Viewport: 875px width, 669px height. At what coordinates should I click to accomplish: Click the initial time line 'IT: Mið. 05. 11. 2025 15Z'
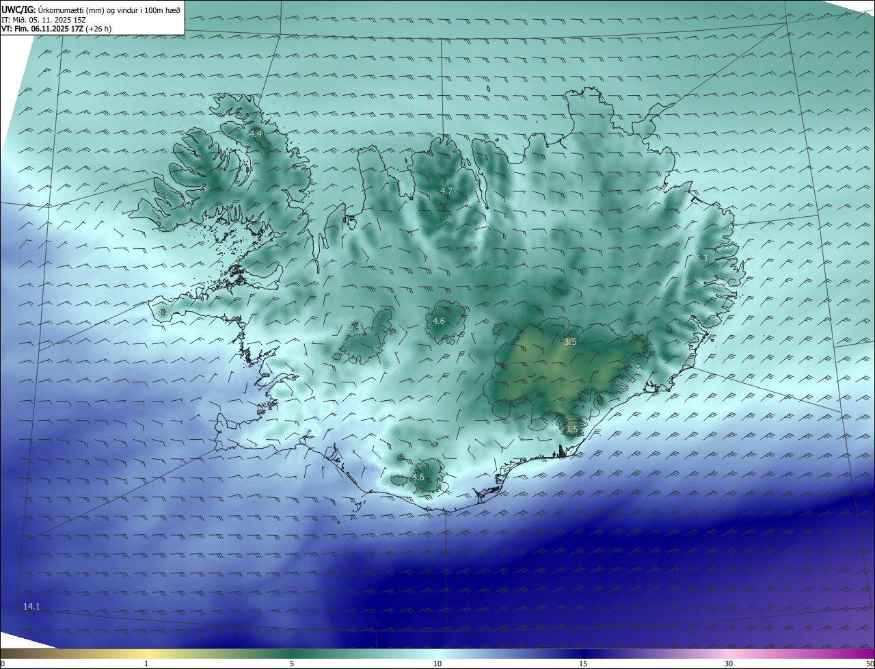pos(44,20)
